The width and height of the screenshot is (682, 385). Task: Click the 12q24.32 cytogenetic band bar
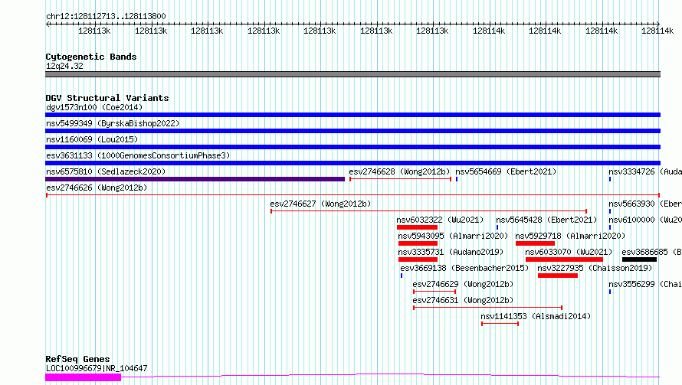pos(352,74)
